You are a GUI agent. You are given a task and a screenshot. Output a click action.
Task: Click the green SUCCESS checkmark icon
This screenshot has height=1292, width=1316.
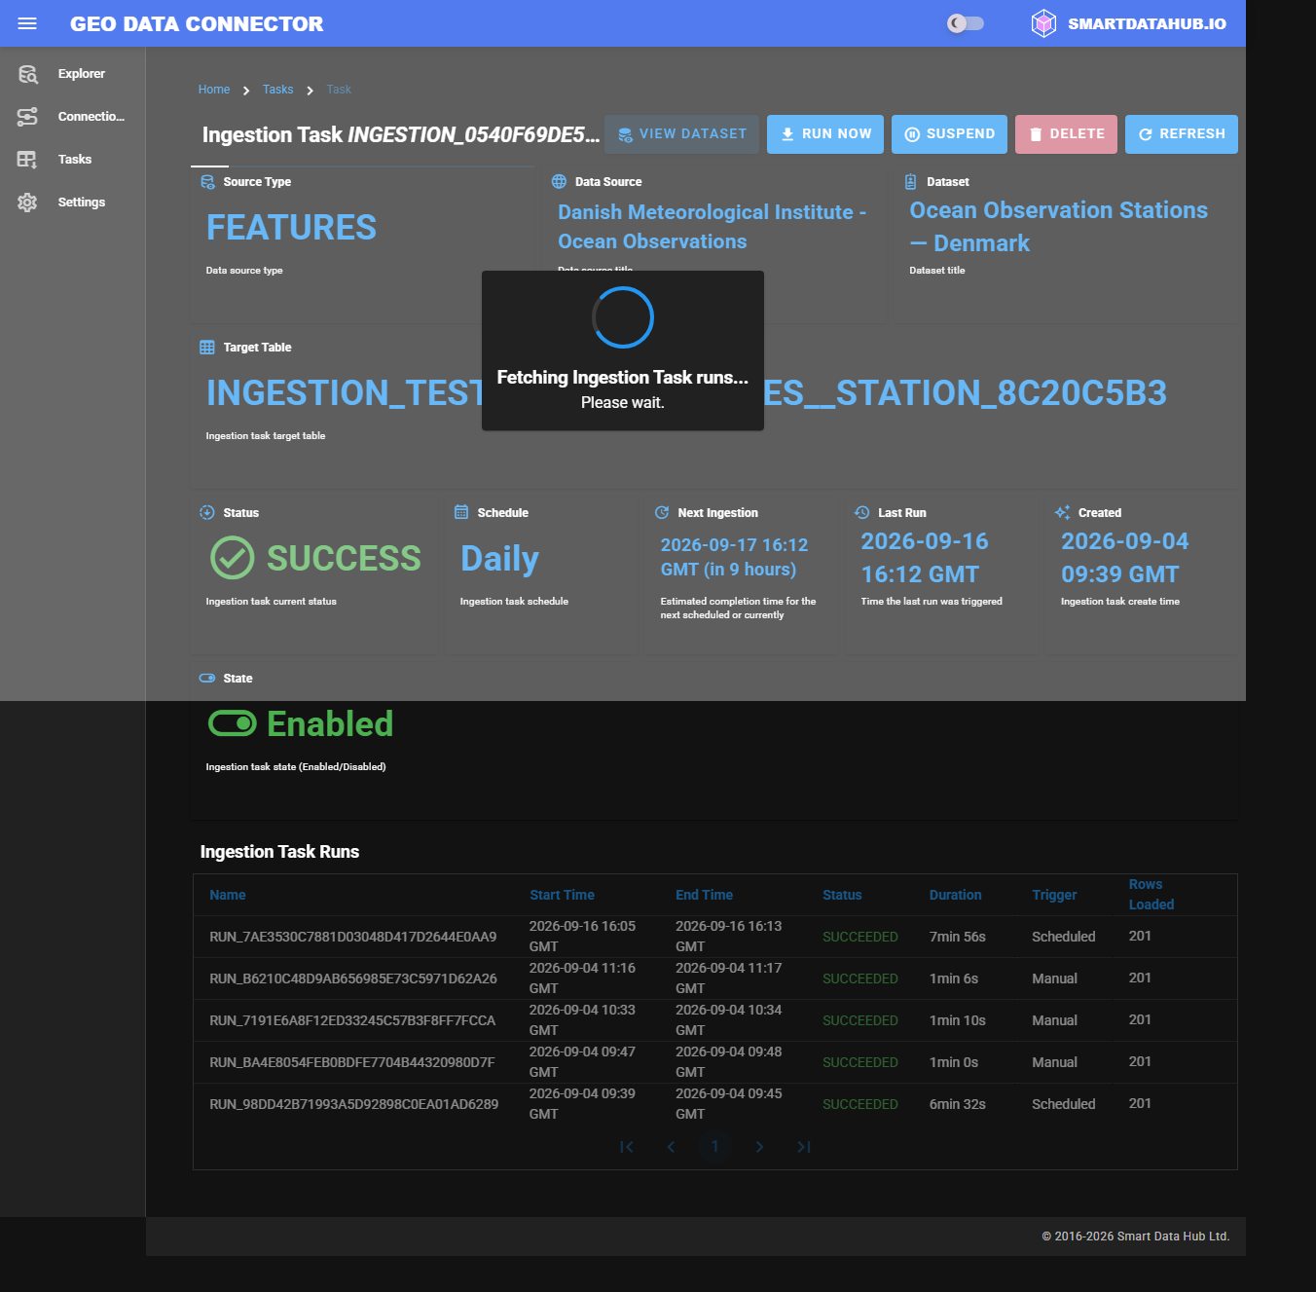pyautogui.click(x=233, y=558)
